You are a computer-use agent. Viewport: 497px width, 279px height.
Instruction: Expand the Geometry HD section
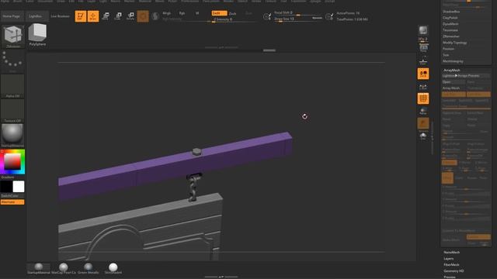click(x=454, y=271)
